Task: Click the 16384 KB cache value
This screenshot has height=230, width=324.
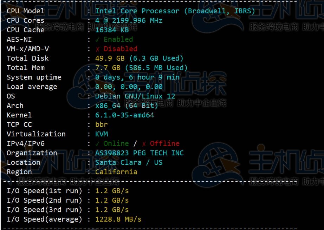Action: point(112,30)
